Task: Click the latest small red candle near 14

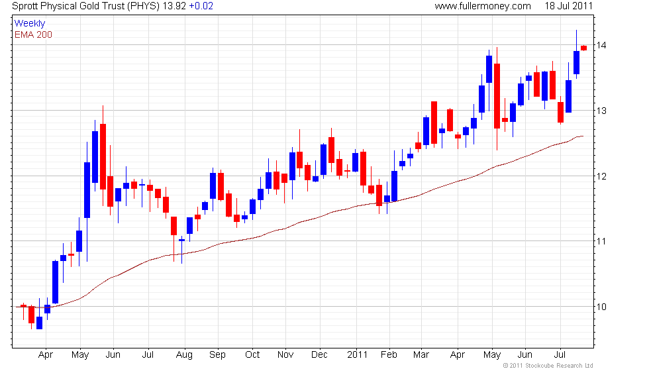Action: tap(583, 48)
